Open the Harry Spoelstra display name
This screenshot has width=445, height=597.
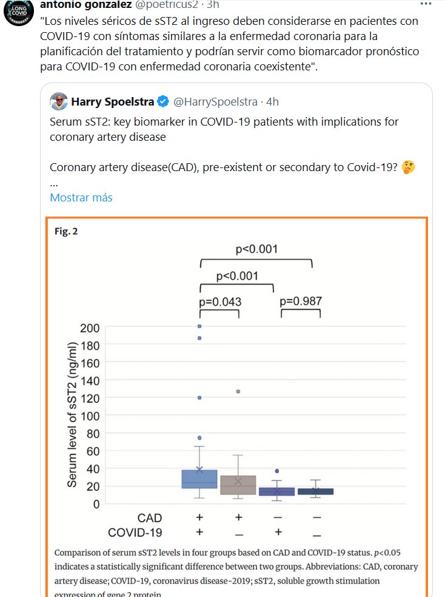click(113, 101)
